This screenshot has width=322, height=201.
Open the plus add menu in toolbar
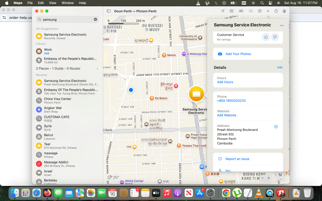268,11
